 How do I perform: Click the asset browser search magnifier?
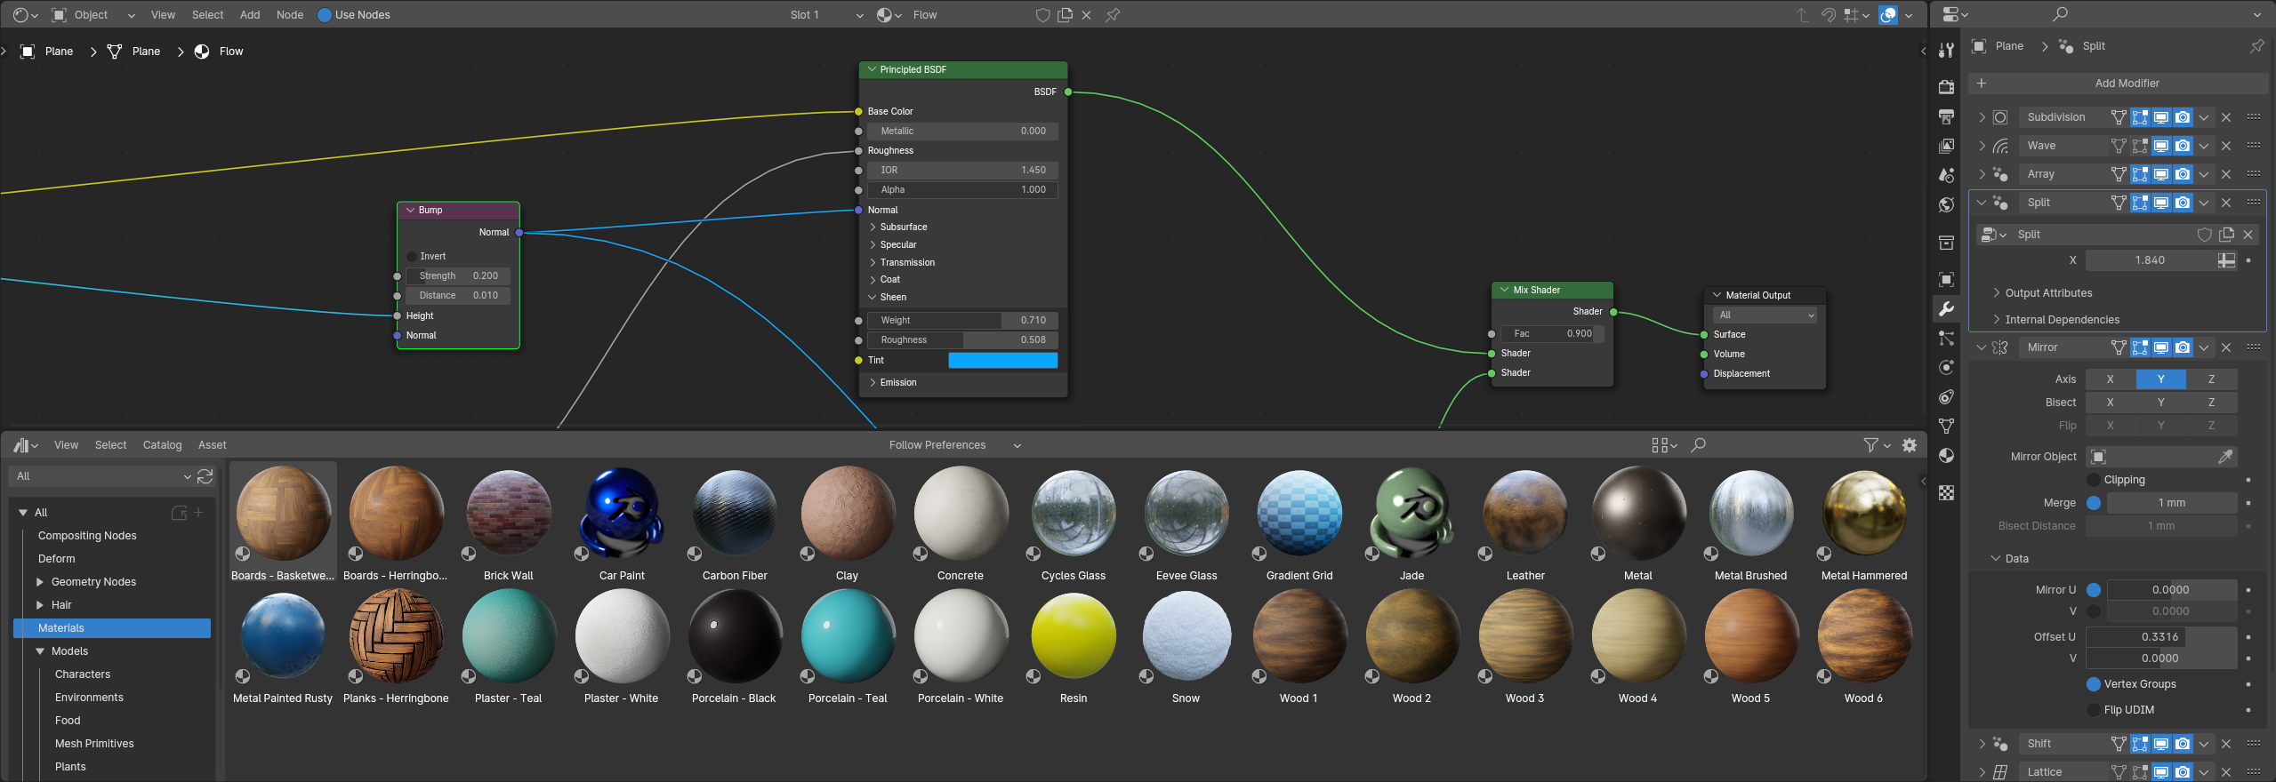point(1699,445)
